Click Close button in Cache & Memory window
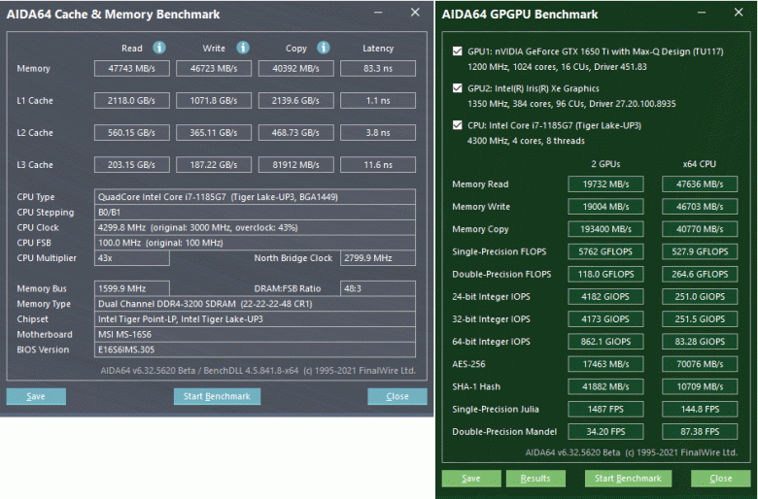Image resolution: width=758 pixels, height=499 pixels. tap(396, 396)
